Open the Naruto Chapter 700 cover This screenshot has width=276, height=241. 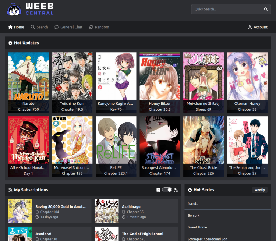[x=28, y=82]
